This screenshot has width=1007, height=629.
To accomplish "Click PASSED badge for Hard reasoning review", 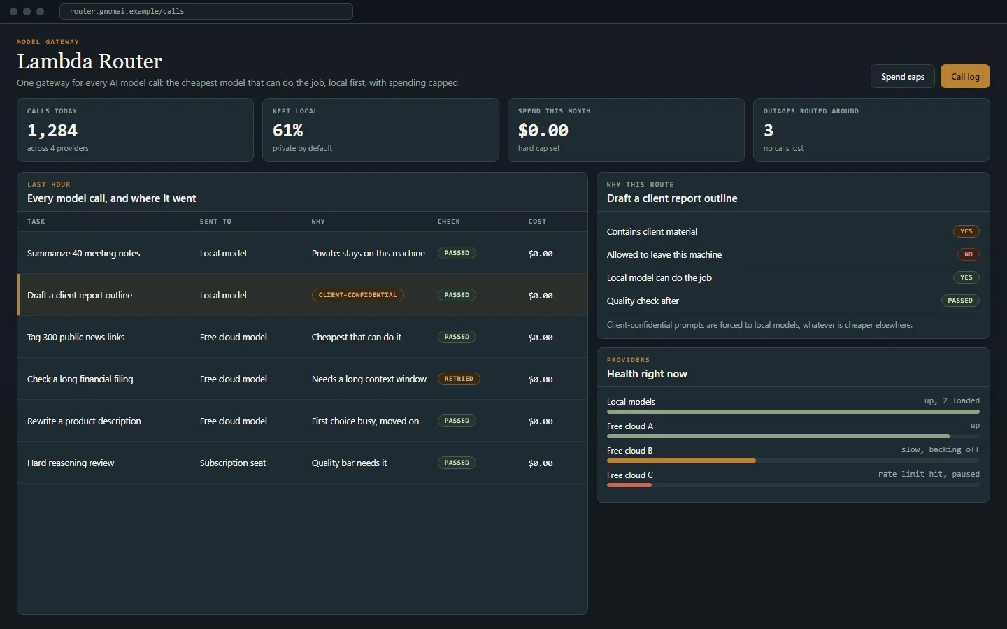I will point(457,463).
